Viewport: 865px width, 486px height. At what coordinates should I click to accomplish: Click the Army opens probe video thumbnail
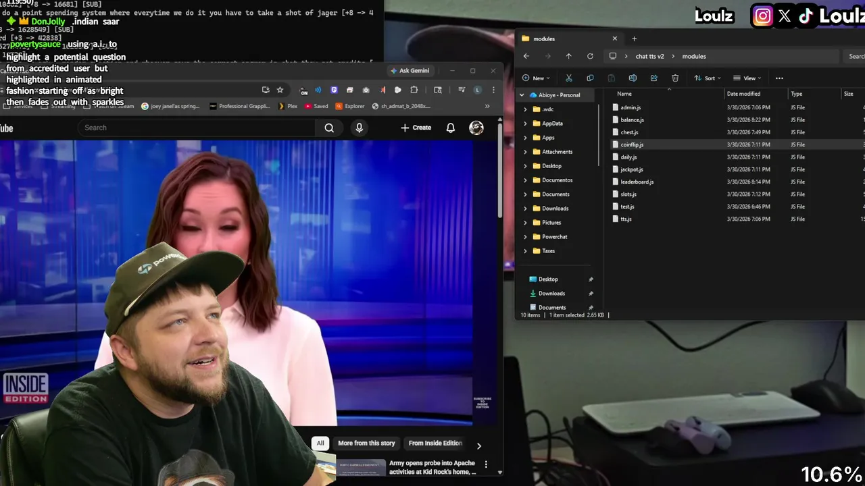click(x=361, y=467)
